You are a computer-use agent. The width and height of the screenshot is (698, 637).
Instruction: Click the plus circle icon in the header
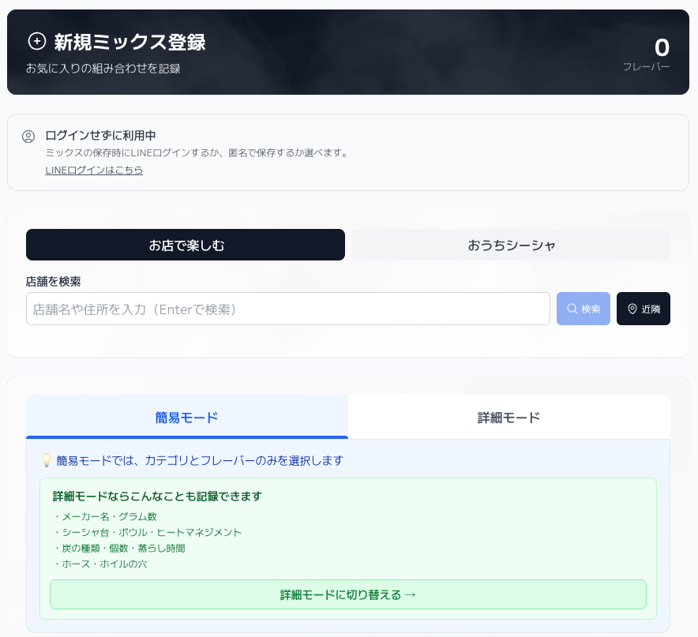coord(37,40)
